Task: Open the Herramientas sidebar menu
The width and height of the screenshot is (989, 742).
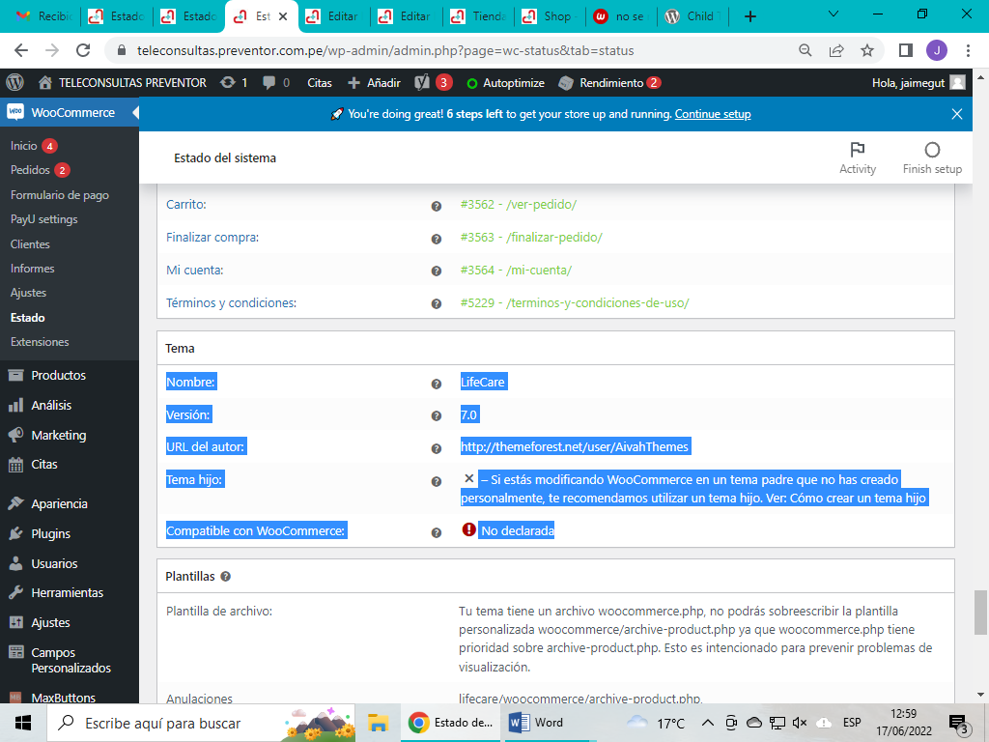Action: coord(68,593)
